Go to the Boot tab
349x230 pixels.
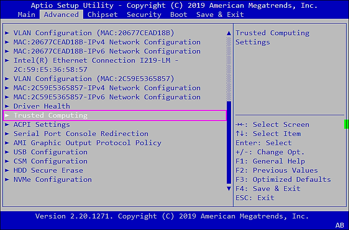pos(178,14)
